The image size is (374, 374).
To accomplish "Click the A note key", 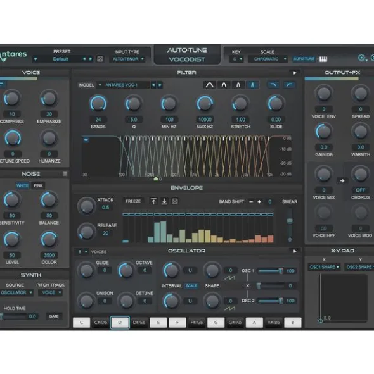I will pos(254,323).
